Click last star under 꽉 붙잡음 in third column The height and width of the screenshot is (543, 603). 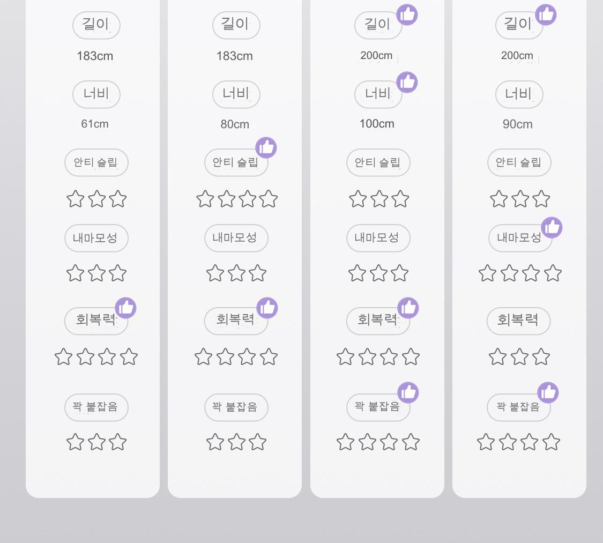click(411, 442)
